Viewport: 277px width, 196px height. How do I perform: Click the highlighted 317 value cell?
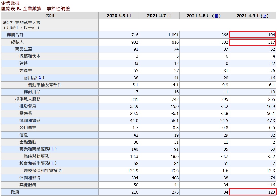tap(253, 42)
